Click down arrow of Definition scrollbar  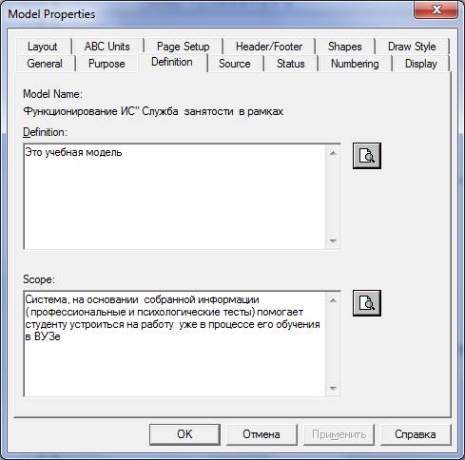point(333,240)
